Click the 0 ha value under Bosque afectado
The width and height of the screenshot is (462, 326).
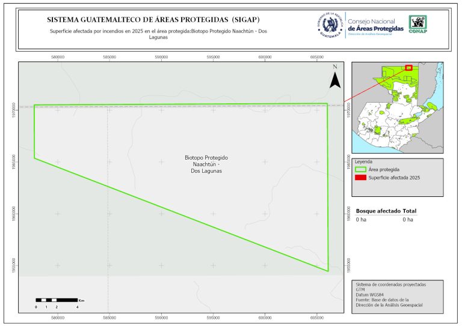(x=361, y=220)
